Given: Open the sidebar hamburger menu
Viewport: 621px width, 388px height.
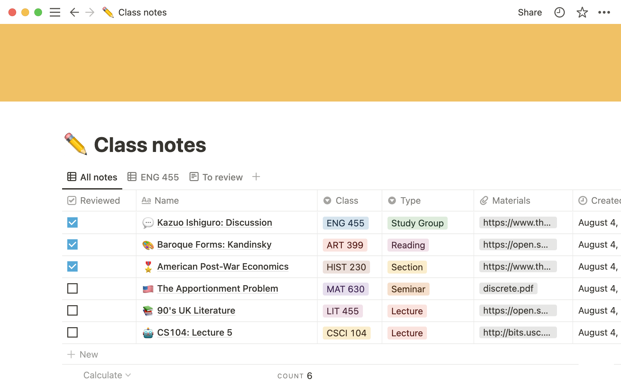Looking at the screenshot, I should coord(55,12).
